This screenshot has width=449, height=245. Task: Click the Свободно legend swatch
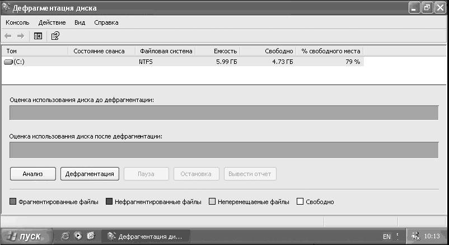pos(300,201)
